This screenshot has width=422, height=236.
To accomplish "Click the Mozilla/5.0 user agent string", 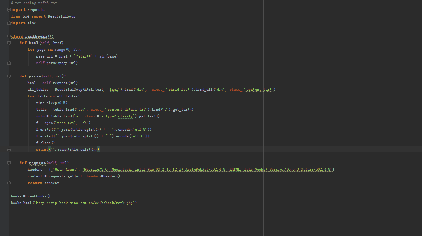I will [x=207, y=169].
